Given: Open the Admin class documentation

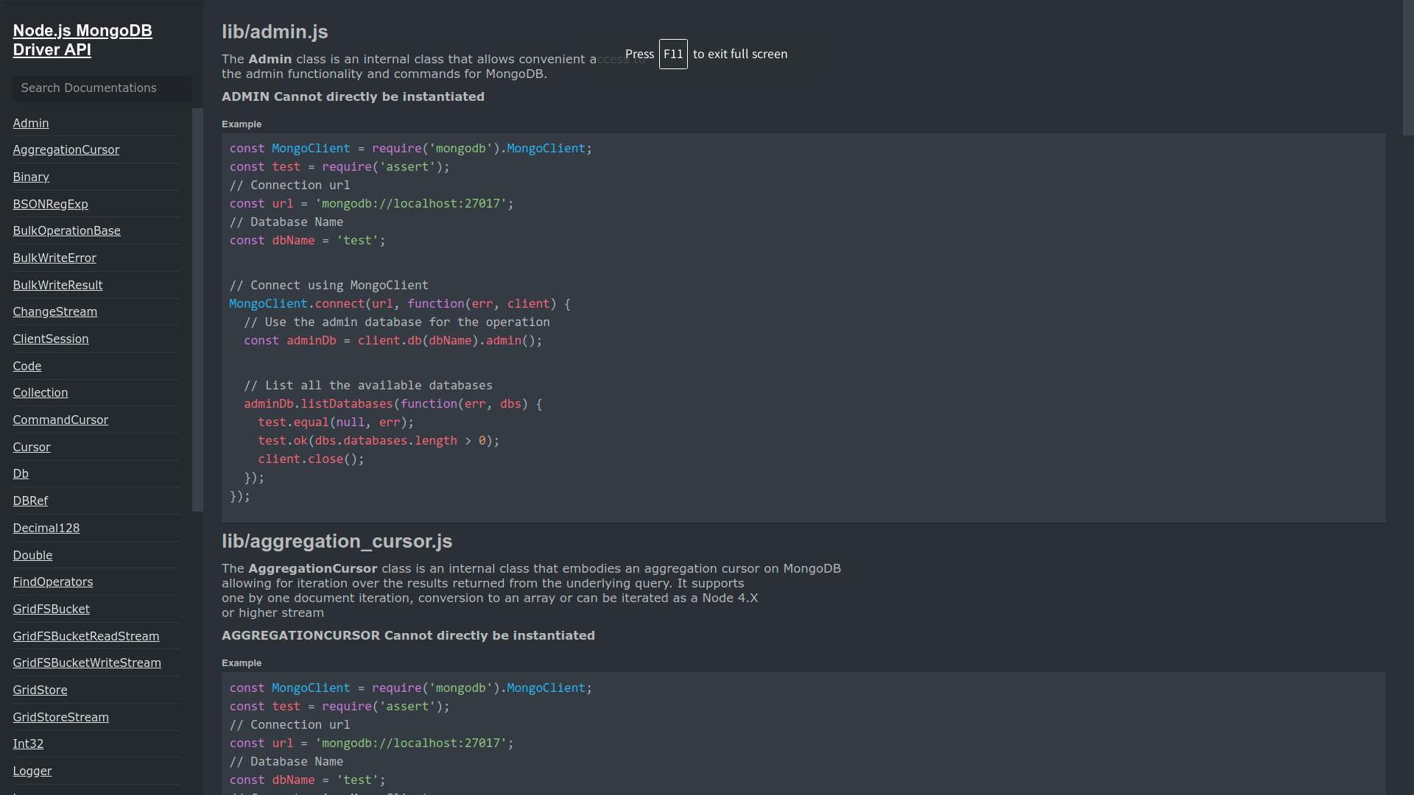Looking at the screenshot, I should 30,123.
